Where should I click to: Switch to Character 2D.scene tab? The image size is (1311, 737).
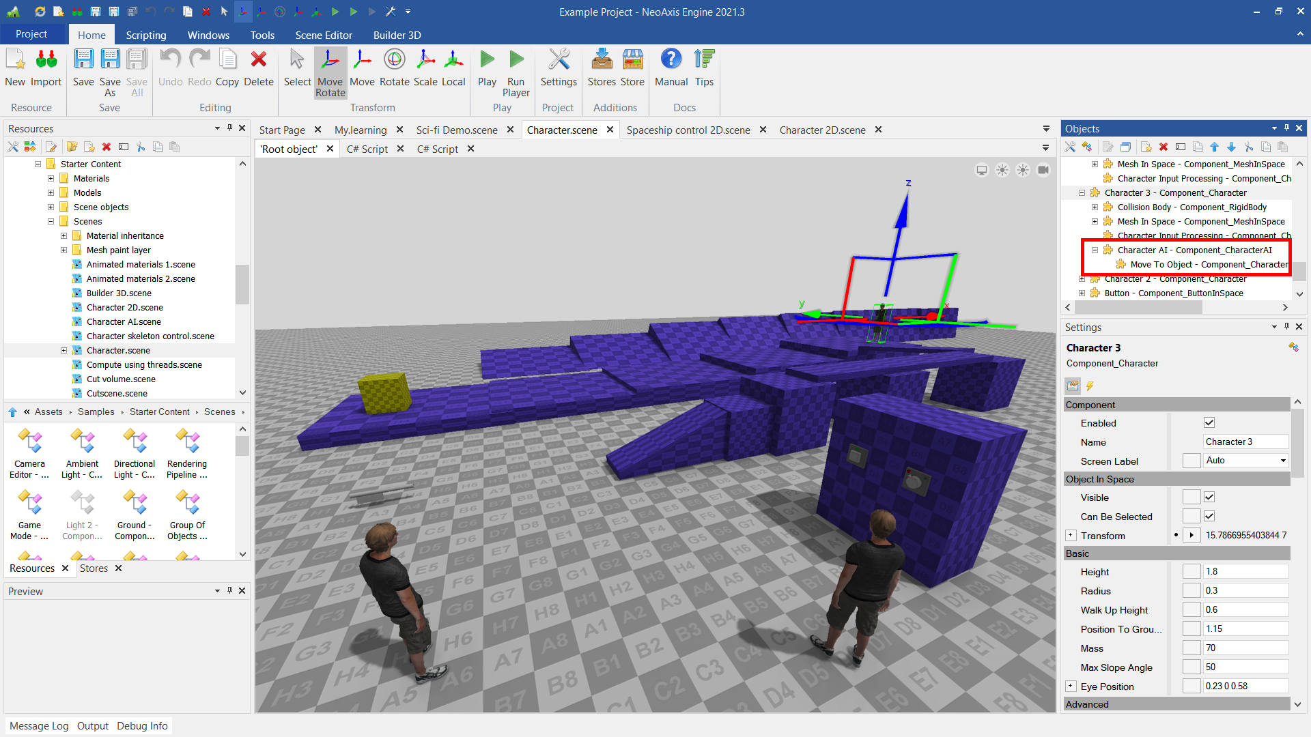click(822, 130)
